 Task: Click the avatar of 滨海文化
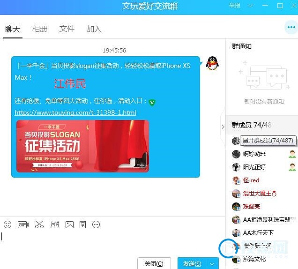pyautogui.click(x=236, y=259)
